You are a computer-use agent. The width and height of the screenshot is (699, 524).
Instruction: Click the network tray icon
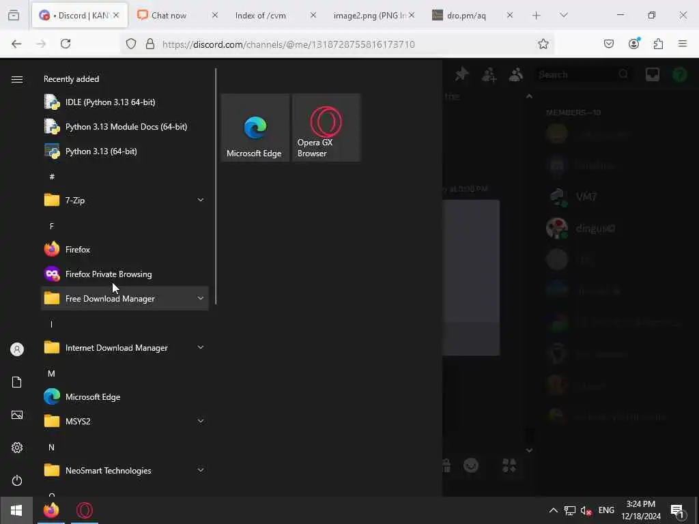569,510
